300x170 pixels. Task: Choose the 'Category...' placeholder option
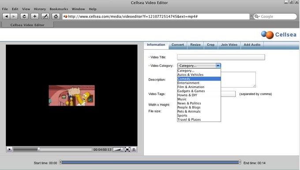click(199, 70)
